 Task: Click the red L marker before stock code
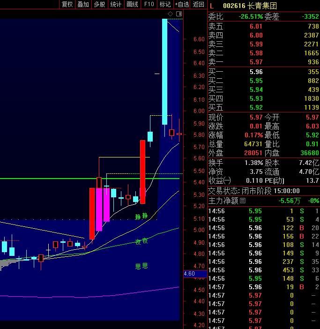pos(212,6)
